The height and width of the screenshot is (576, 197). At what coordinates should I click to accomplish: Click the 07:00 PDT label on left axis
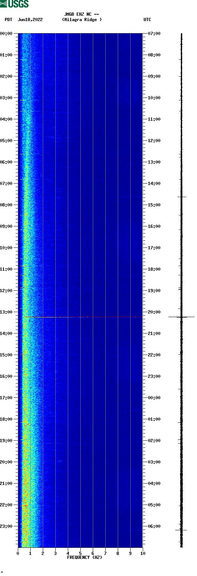[x=6, y=184]
